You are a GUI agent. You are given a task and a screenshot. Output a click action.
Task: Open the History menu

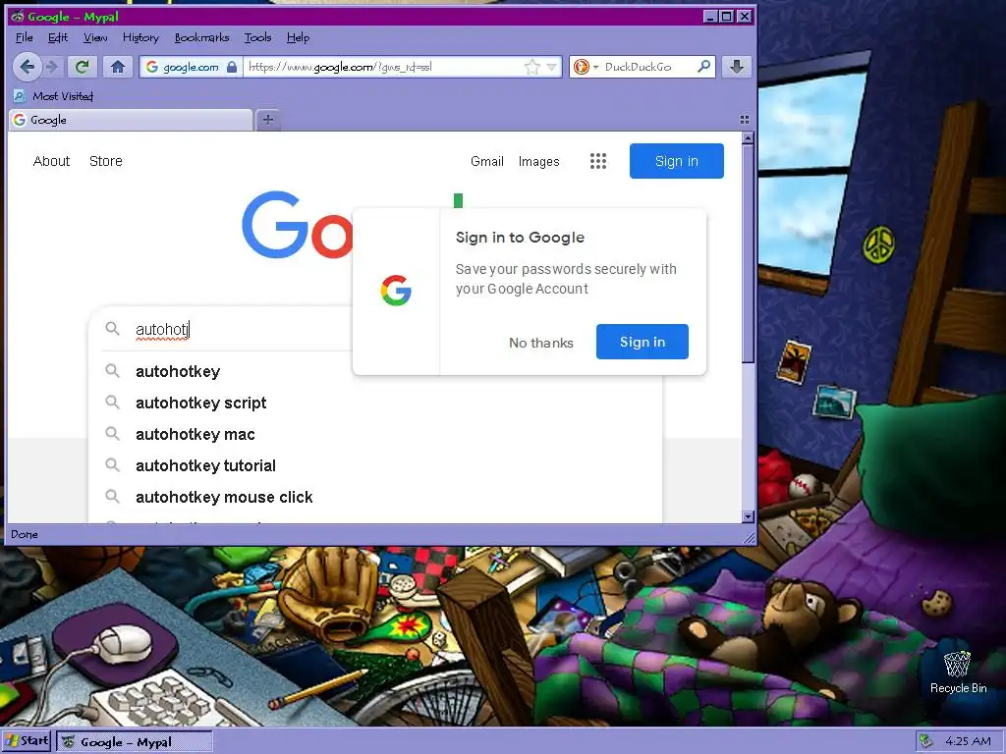point(140,37)
